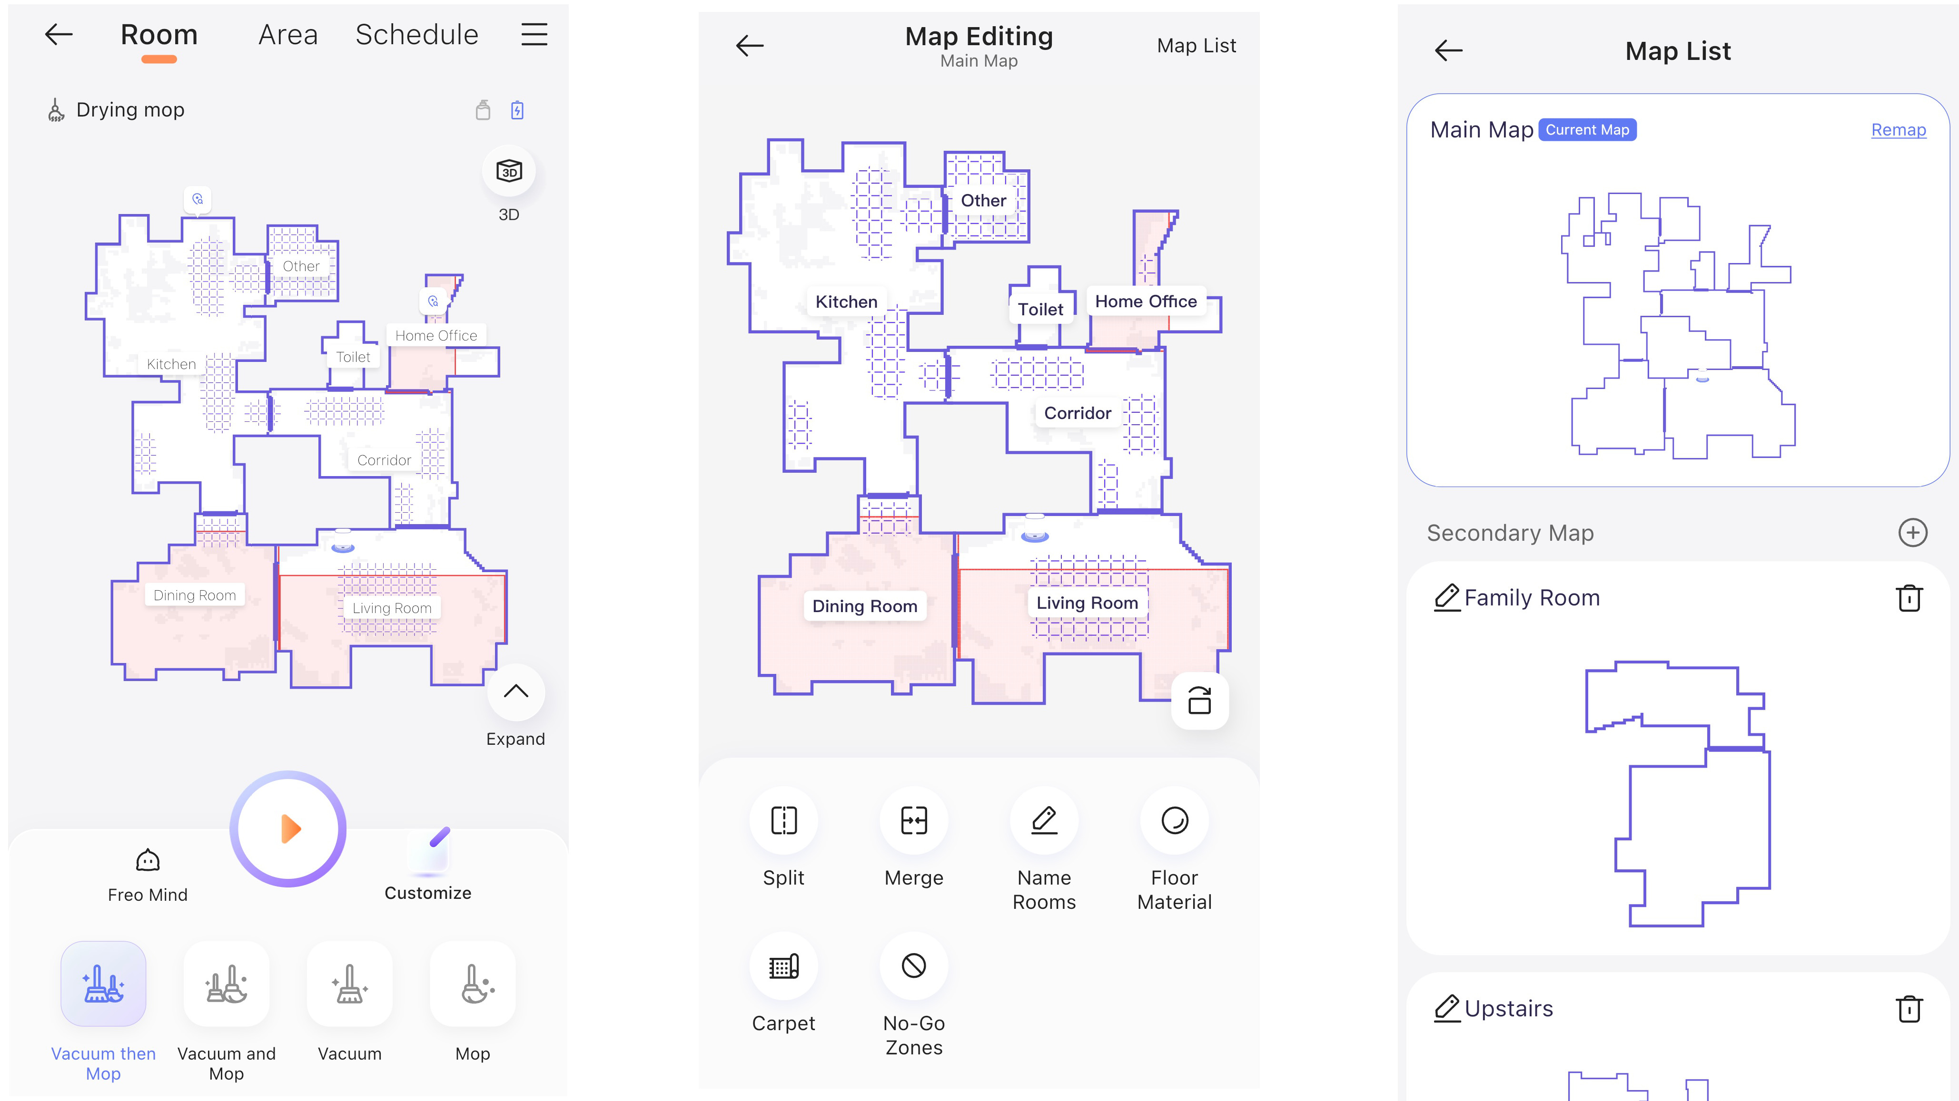1959x1101 pixels.
Task: Open the robot settings menu
Action: (534, 35)
